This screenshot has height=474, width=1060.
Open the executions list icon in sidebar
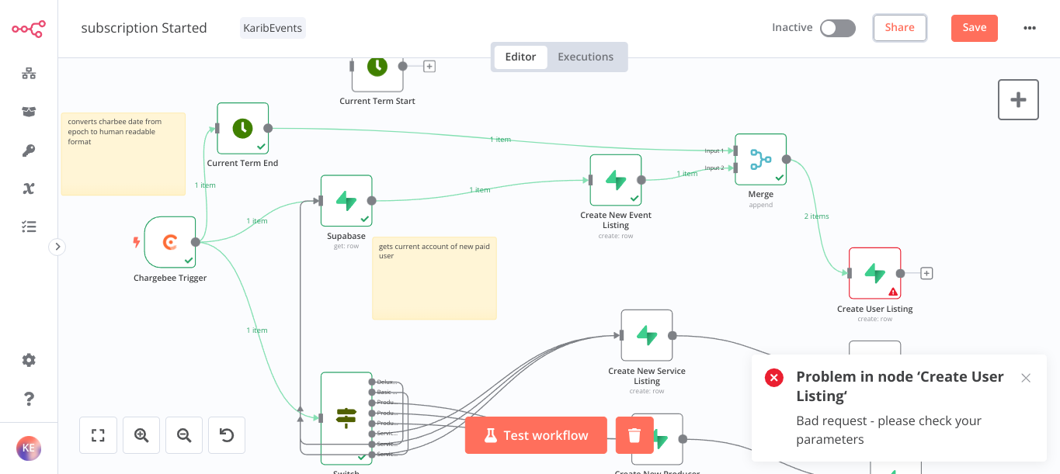pos(29,227)
